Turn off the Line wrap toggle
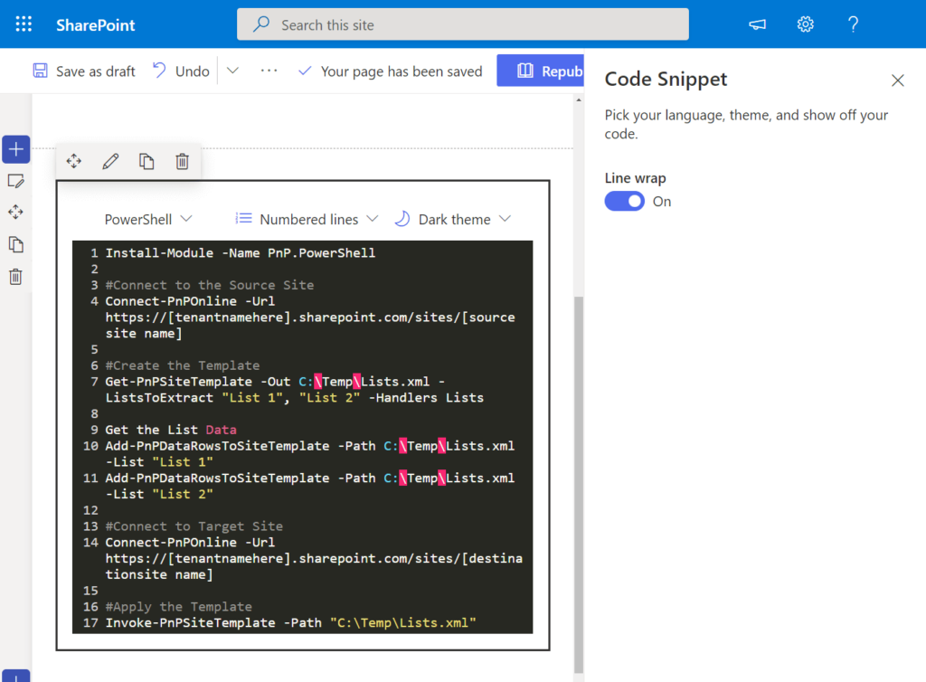926x682 pixels. [x=624, y=202]
